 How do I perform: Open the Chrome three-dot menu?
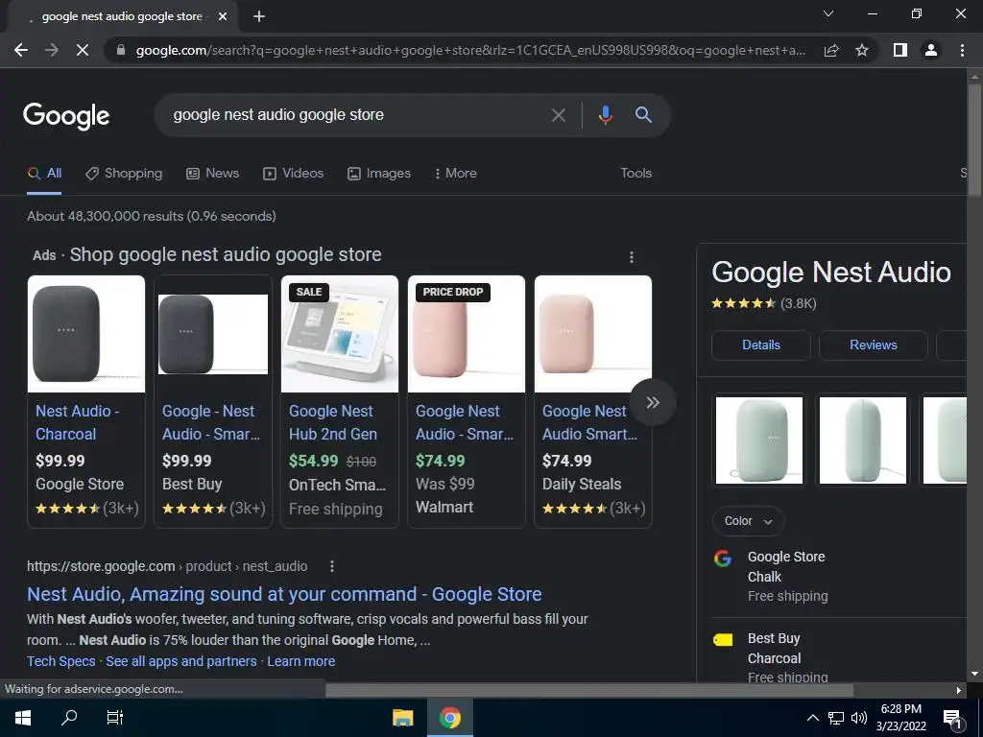pos(962,50)
